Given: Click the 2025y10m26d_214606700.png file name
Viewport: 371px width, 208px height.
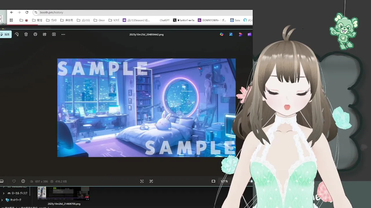Looking at the screenshot, I should [64, 204].
